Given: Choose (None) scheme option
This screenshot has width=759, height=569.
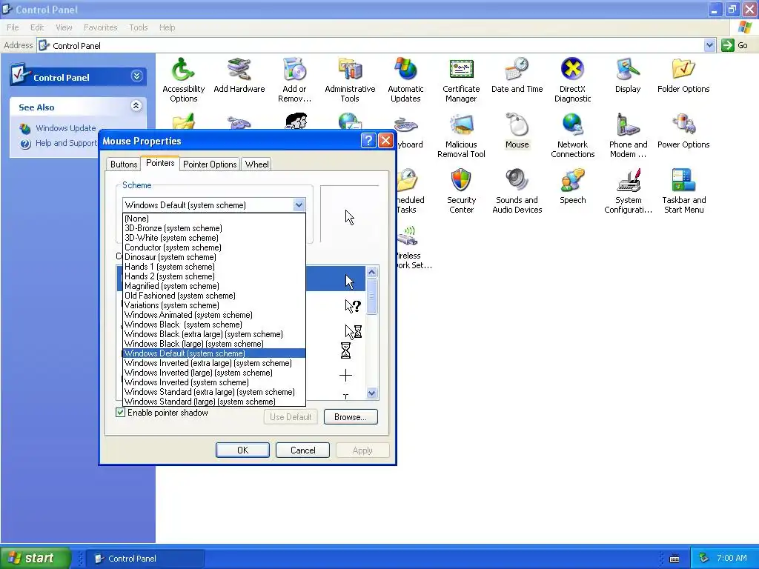Looking at the screenshot, I should (x=214, y=219).
